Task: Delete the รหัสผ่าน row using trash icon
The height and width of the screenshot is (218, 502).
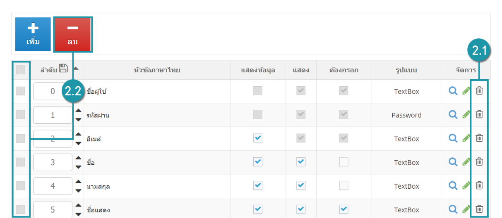Action: (479, 114)
